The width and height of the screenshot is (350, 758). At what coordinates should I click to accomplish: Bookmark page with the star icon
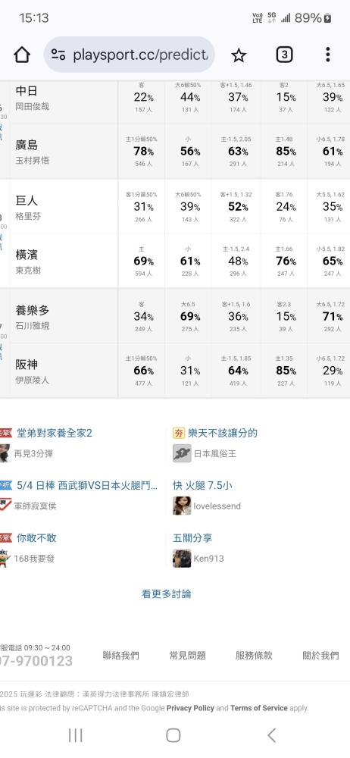point(239,55)
